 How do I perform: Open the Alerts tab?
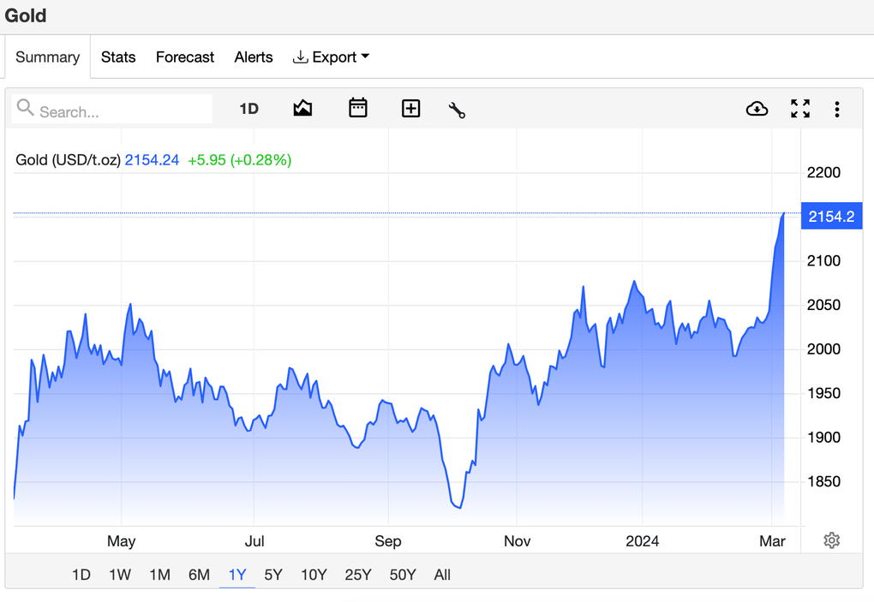(x=254, y=57)
